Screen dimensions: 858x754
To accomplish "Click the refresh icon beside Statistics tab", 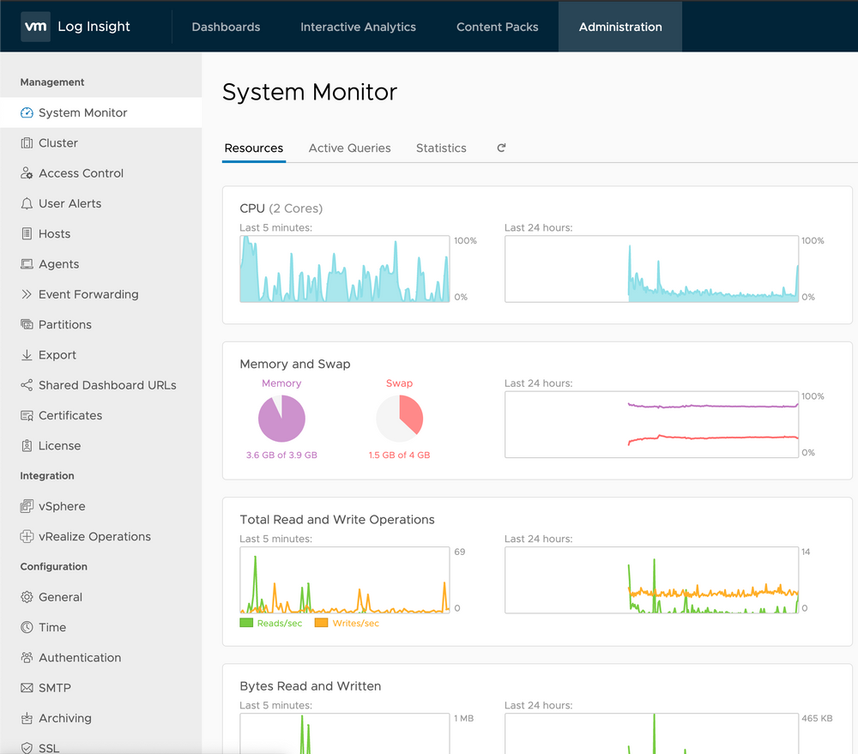I will 501,148.
